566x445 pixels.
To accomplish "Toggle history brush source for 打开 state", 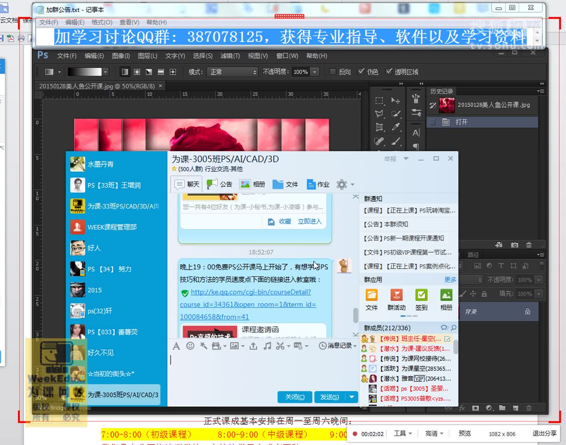I will pyautogui.click(x=433, y=122).
